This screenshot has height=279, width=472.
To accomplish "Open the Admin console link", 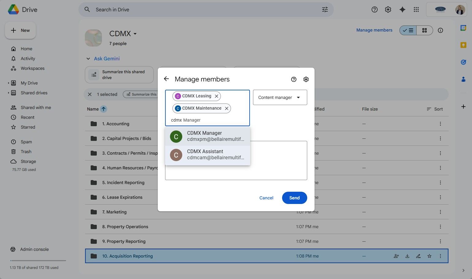I will point(34,249).
